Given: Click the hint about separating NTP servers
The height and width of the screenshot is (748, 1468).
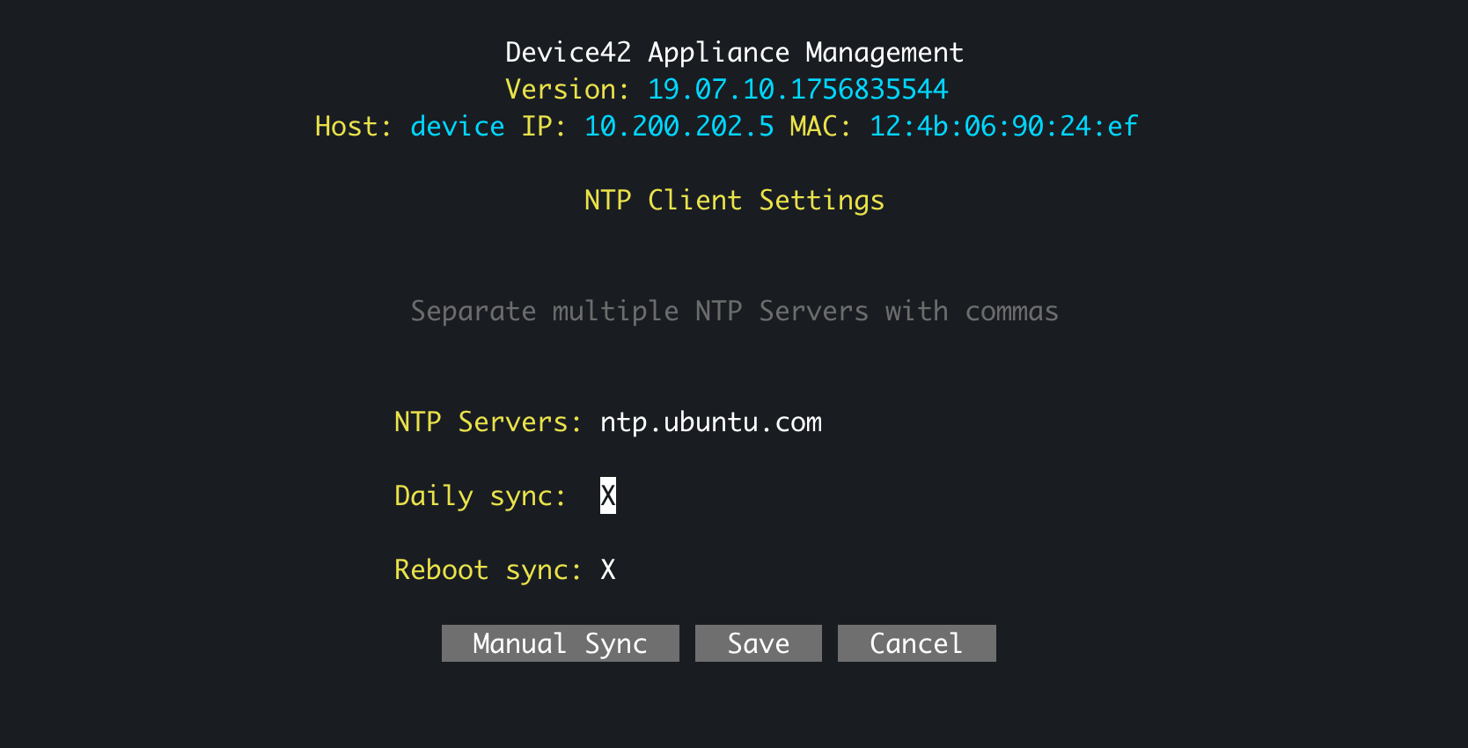Looking at the screenshot, I should pyautogui.click(x=734, y=312).
